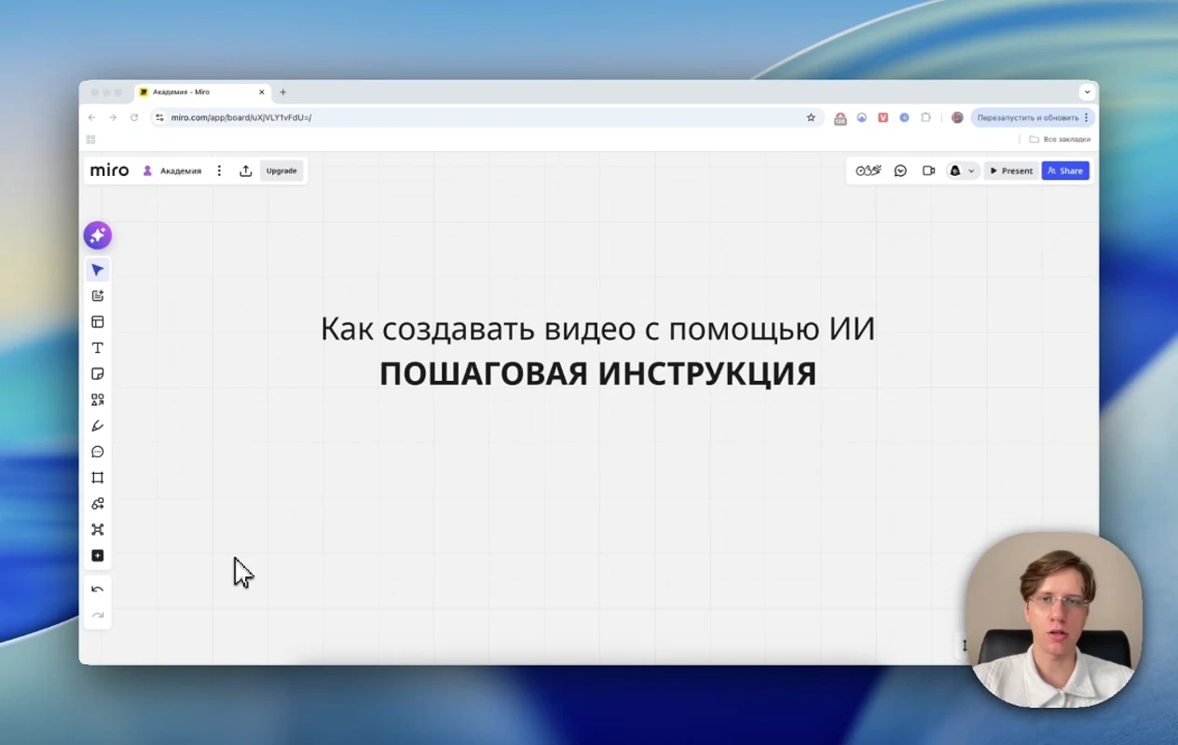The image size is (1178, 745).
Task: Start Present mode
Action: click(x=1011, y=170)
